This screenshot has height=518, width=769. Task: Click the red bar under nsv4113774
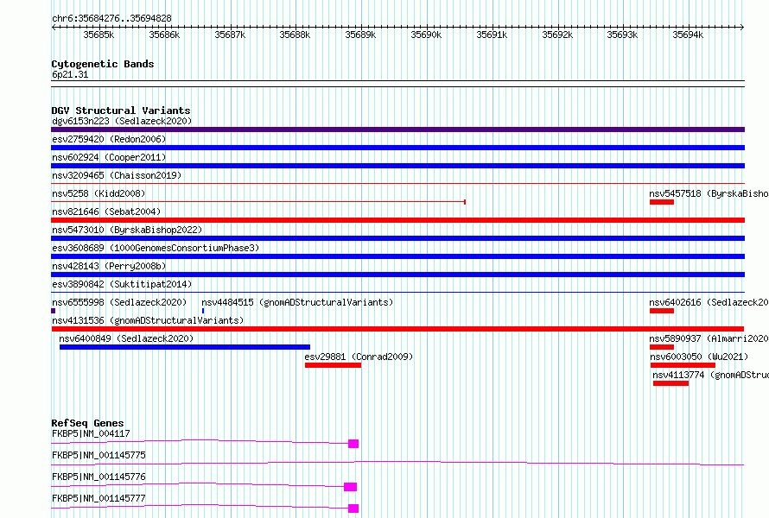coord(670,383)
